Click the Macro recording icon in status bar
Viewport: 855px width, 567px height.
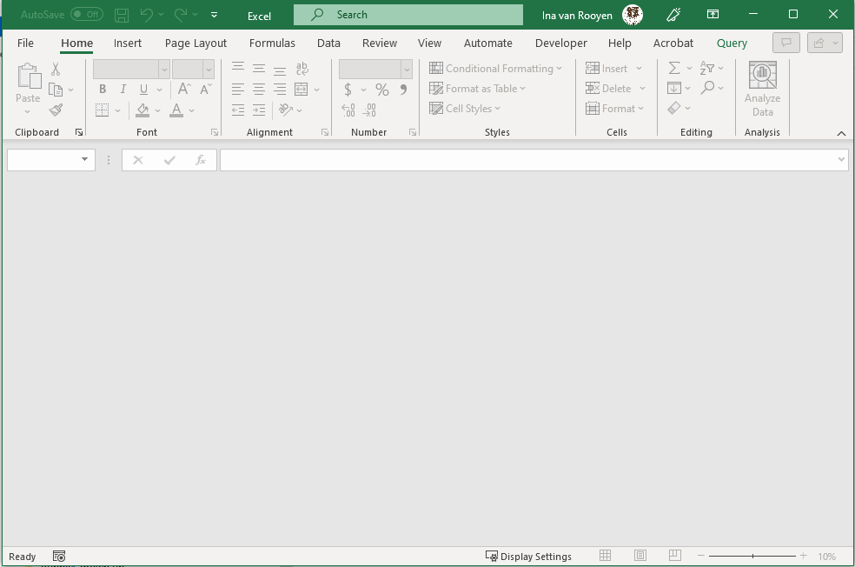pos(59,557)
